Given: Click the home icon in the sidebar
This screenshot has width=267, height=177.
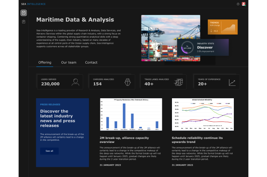Looking at the screenshot, I should coord(23,13).
